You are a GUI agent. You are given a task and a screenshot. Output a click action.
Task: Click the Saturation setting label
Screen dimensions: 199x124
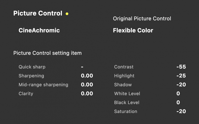click(x=126, y=111)
